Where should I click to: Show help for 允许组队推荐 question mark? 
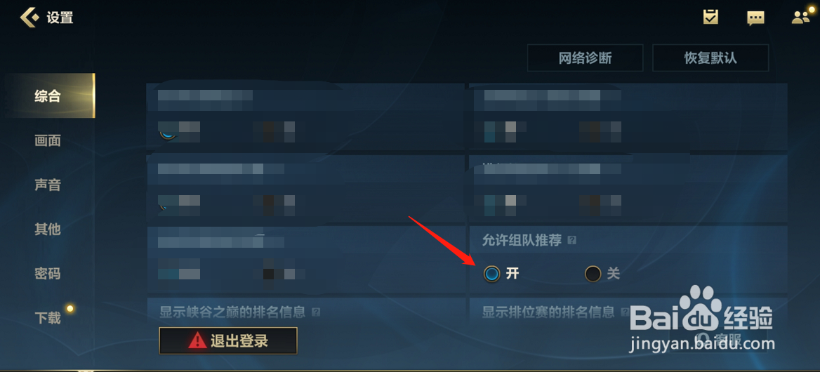point(571,240)
